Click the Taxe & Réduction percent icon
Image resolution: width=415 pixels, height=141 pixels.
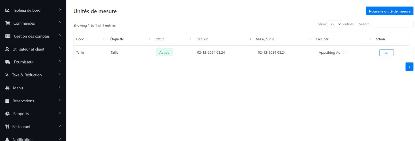7,75
